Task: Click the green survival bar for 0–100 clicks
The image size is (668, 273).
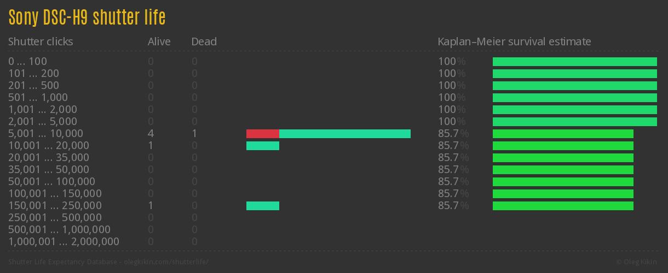Action: click(x=574, y=62)
